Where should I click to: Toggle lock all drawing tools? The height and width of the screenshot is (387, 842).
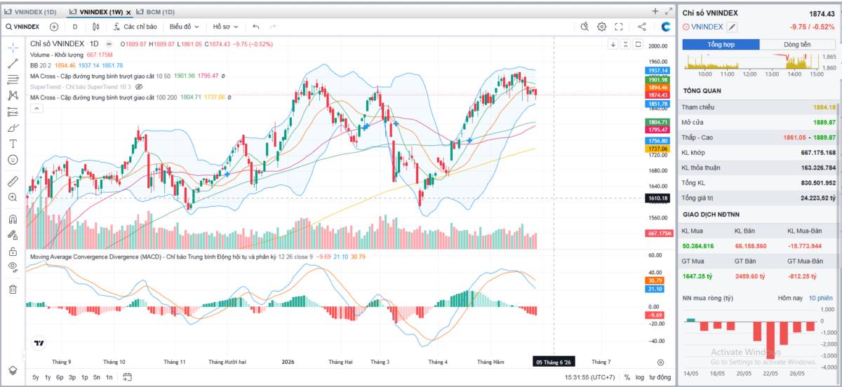tap(13, 250)
